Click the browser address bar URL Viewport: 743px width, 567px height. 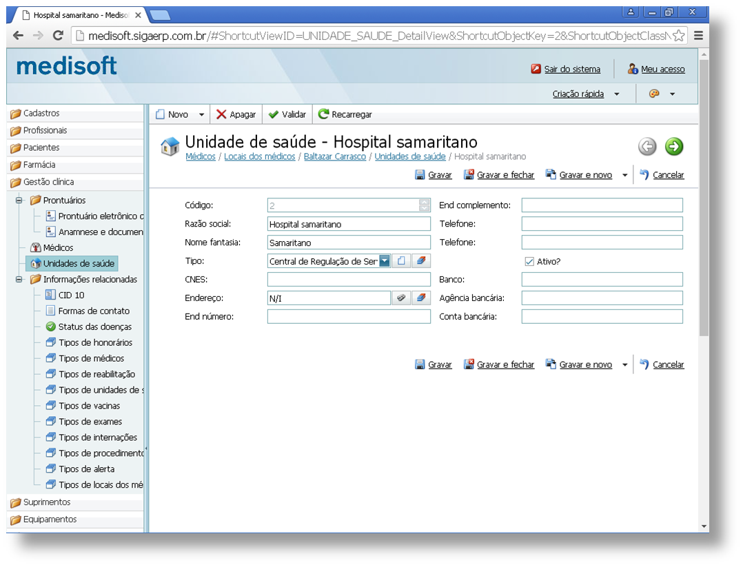coord(379,36)
